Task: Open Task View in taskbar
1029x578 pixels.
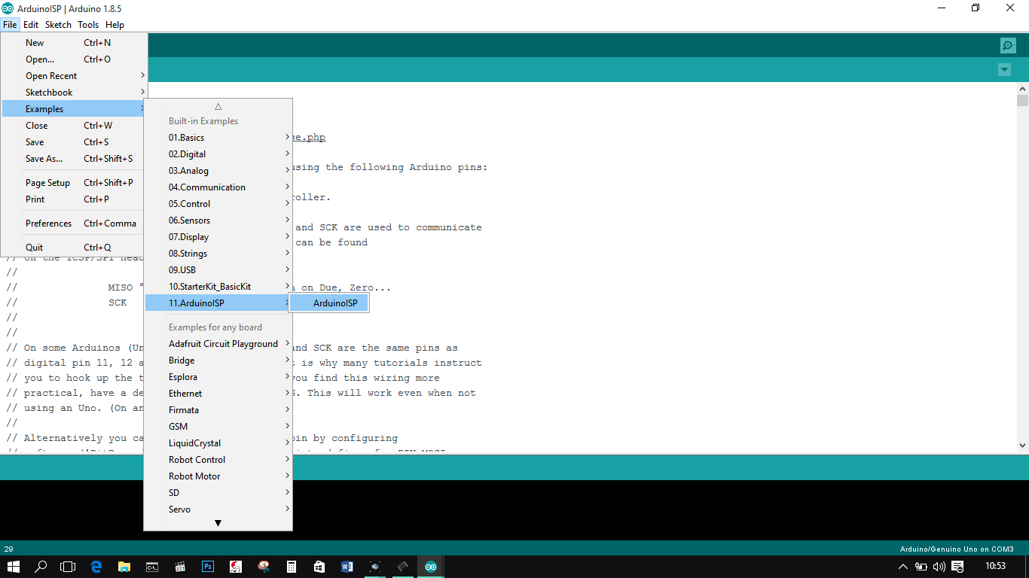Action: (69, 566)
